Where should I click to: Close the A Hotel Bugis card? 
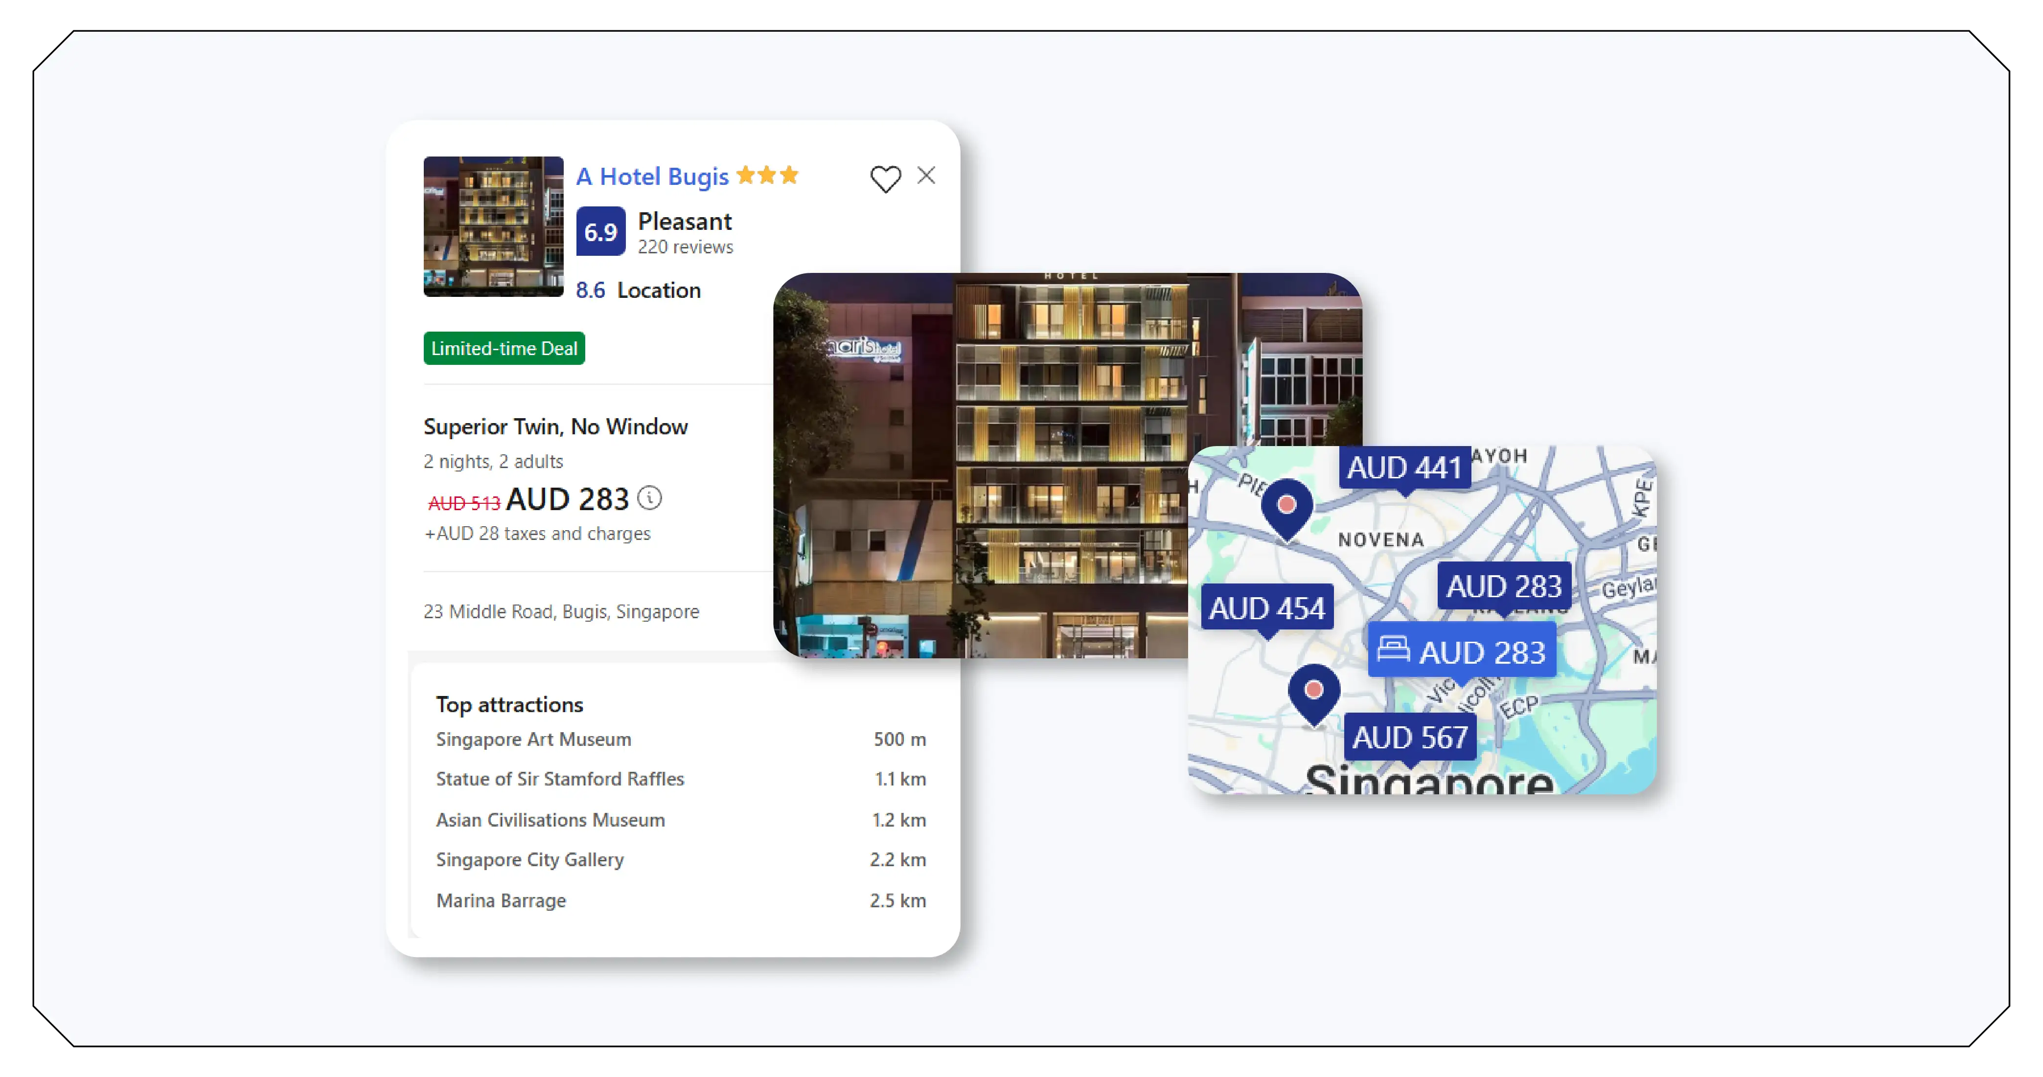tap(926, 175)
